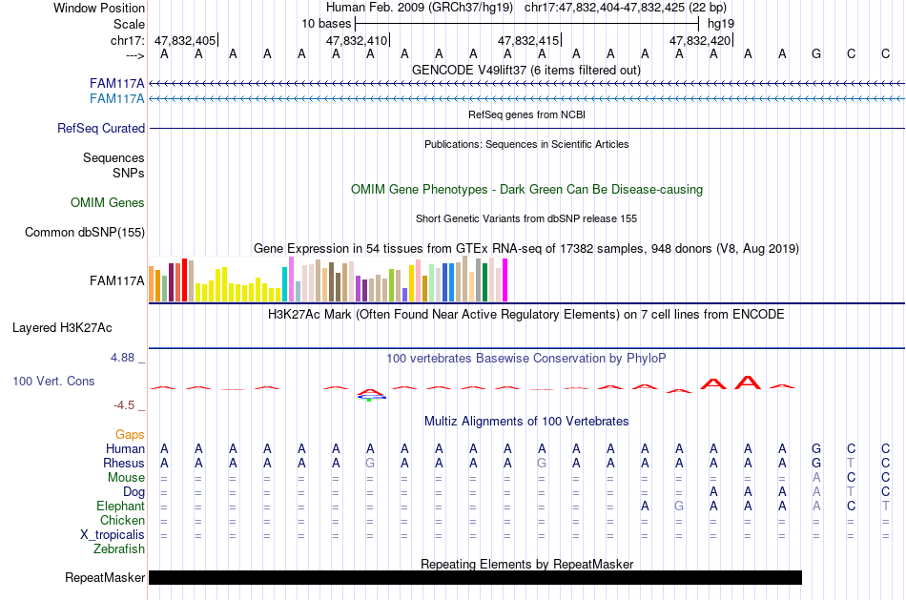The width and height of the screenshot is (906, 600).
Task: Click the bright magenta GTEx expression bar
Action: coord(505,279)
